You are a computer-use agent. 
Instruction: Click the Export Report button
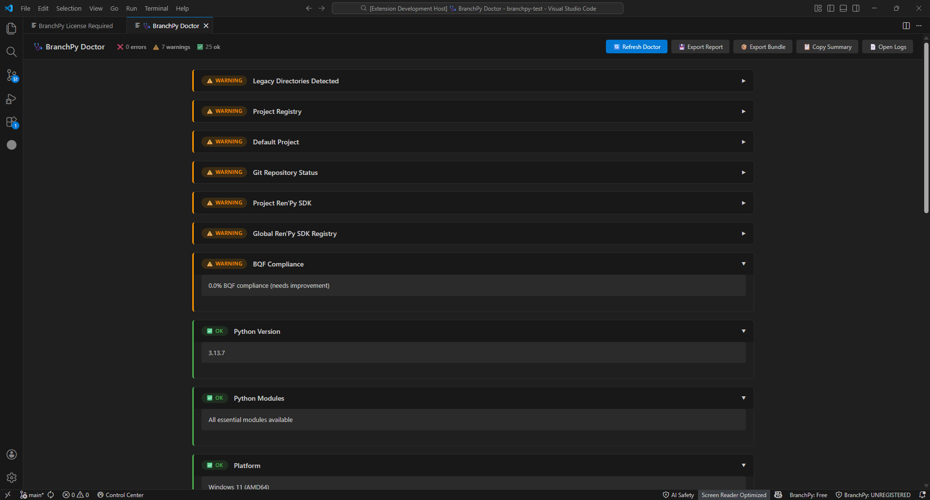[700, 47]
